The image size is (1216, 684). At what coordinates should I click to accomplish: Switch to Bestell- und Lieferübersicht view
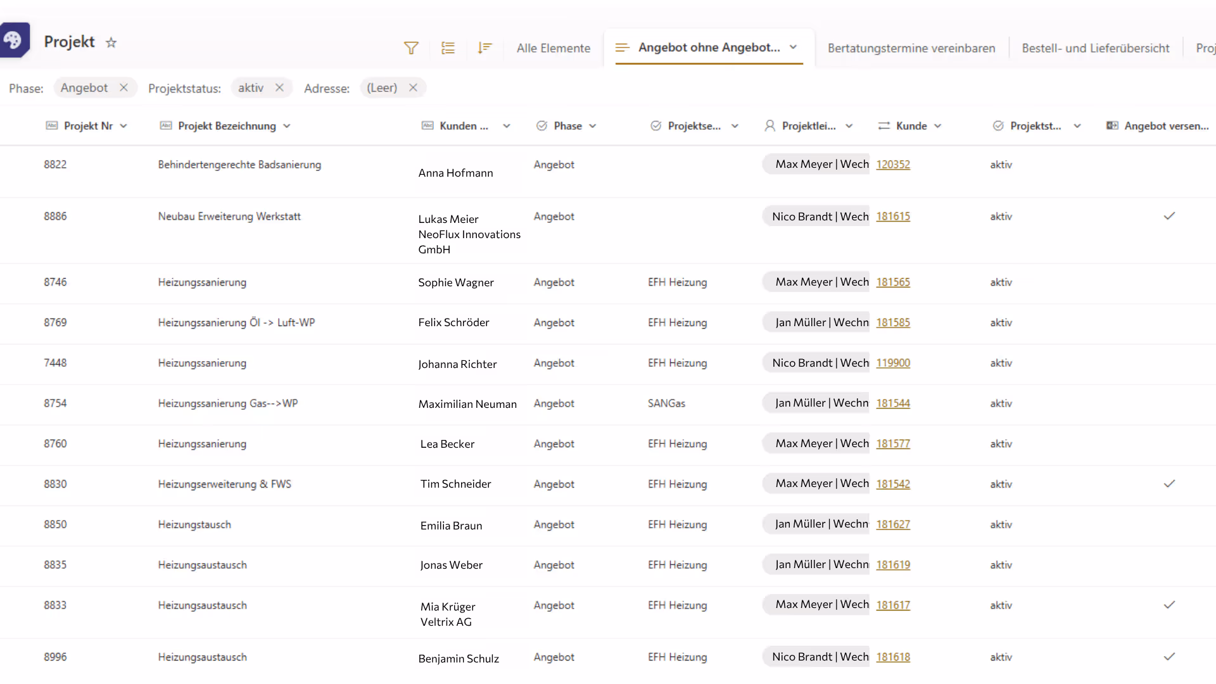(1096, 48)
